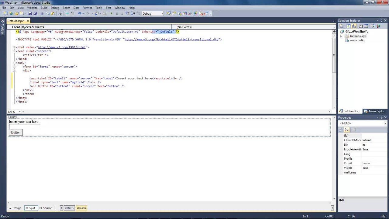The width and height of the screenshot is (389, 219).
Task: Click the New Project toolbar icon
Action: click(x=6, y=13)
